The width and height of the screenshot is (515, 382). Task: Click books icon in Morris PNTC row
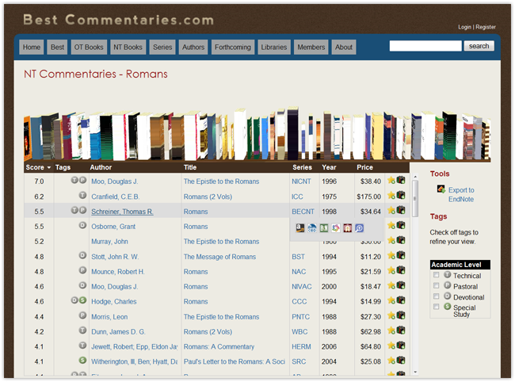401,315
